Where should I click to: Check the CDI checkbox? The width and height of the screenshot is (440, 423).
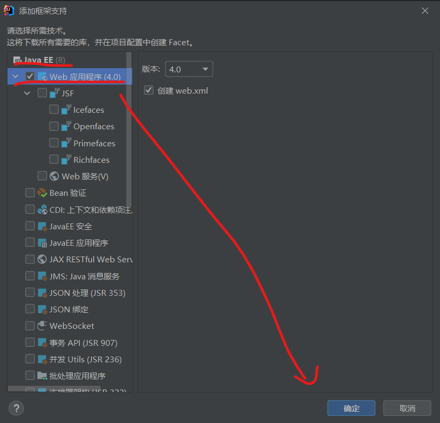click(30, 210)
